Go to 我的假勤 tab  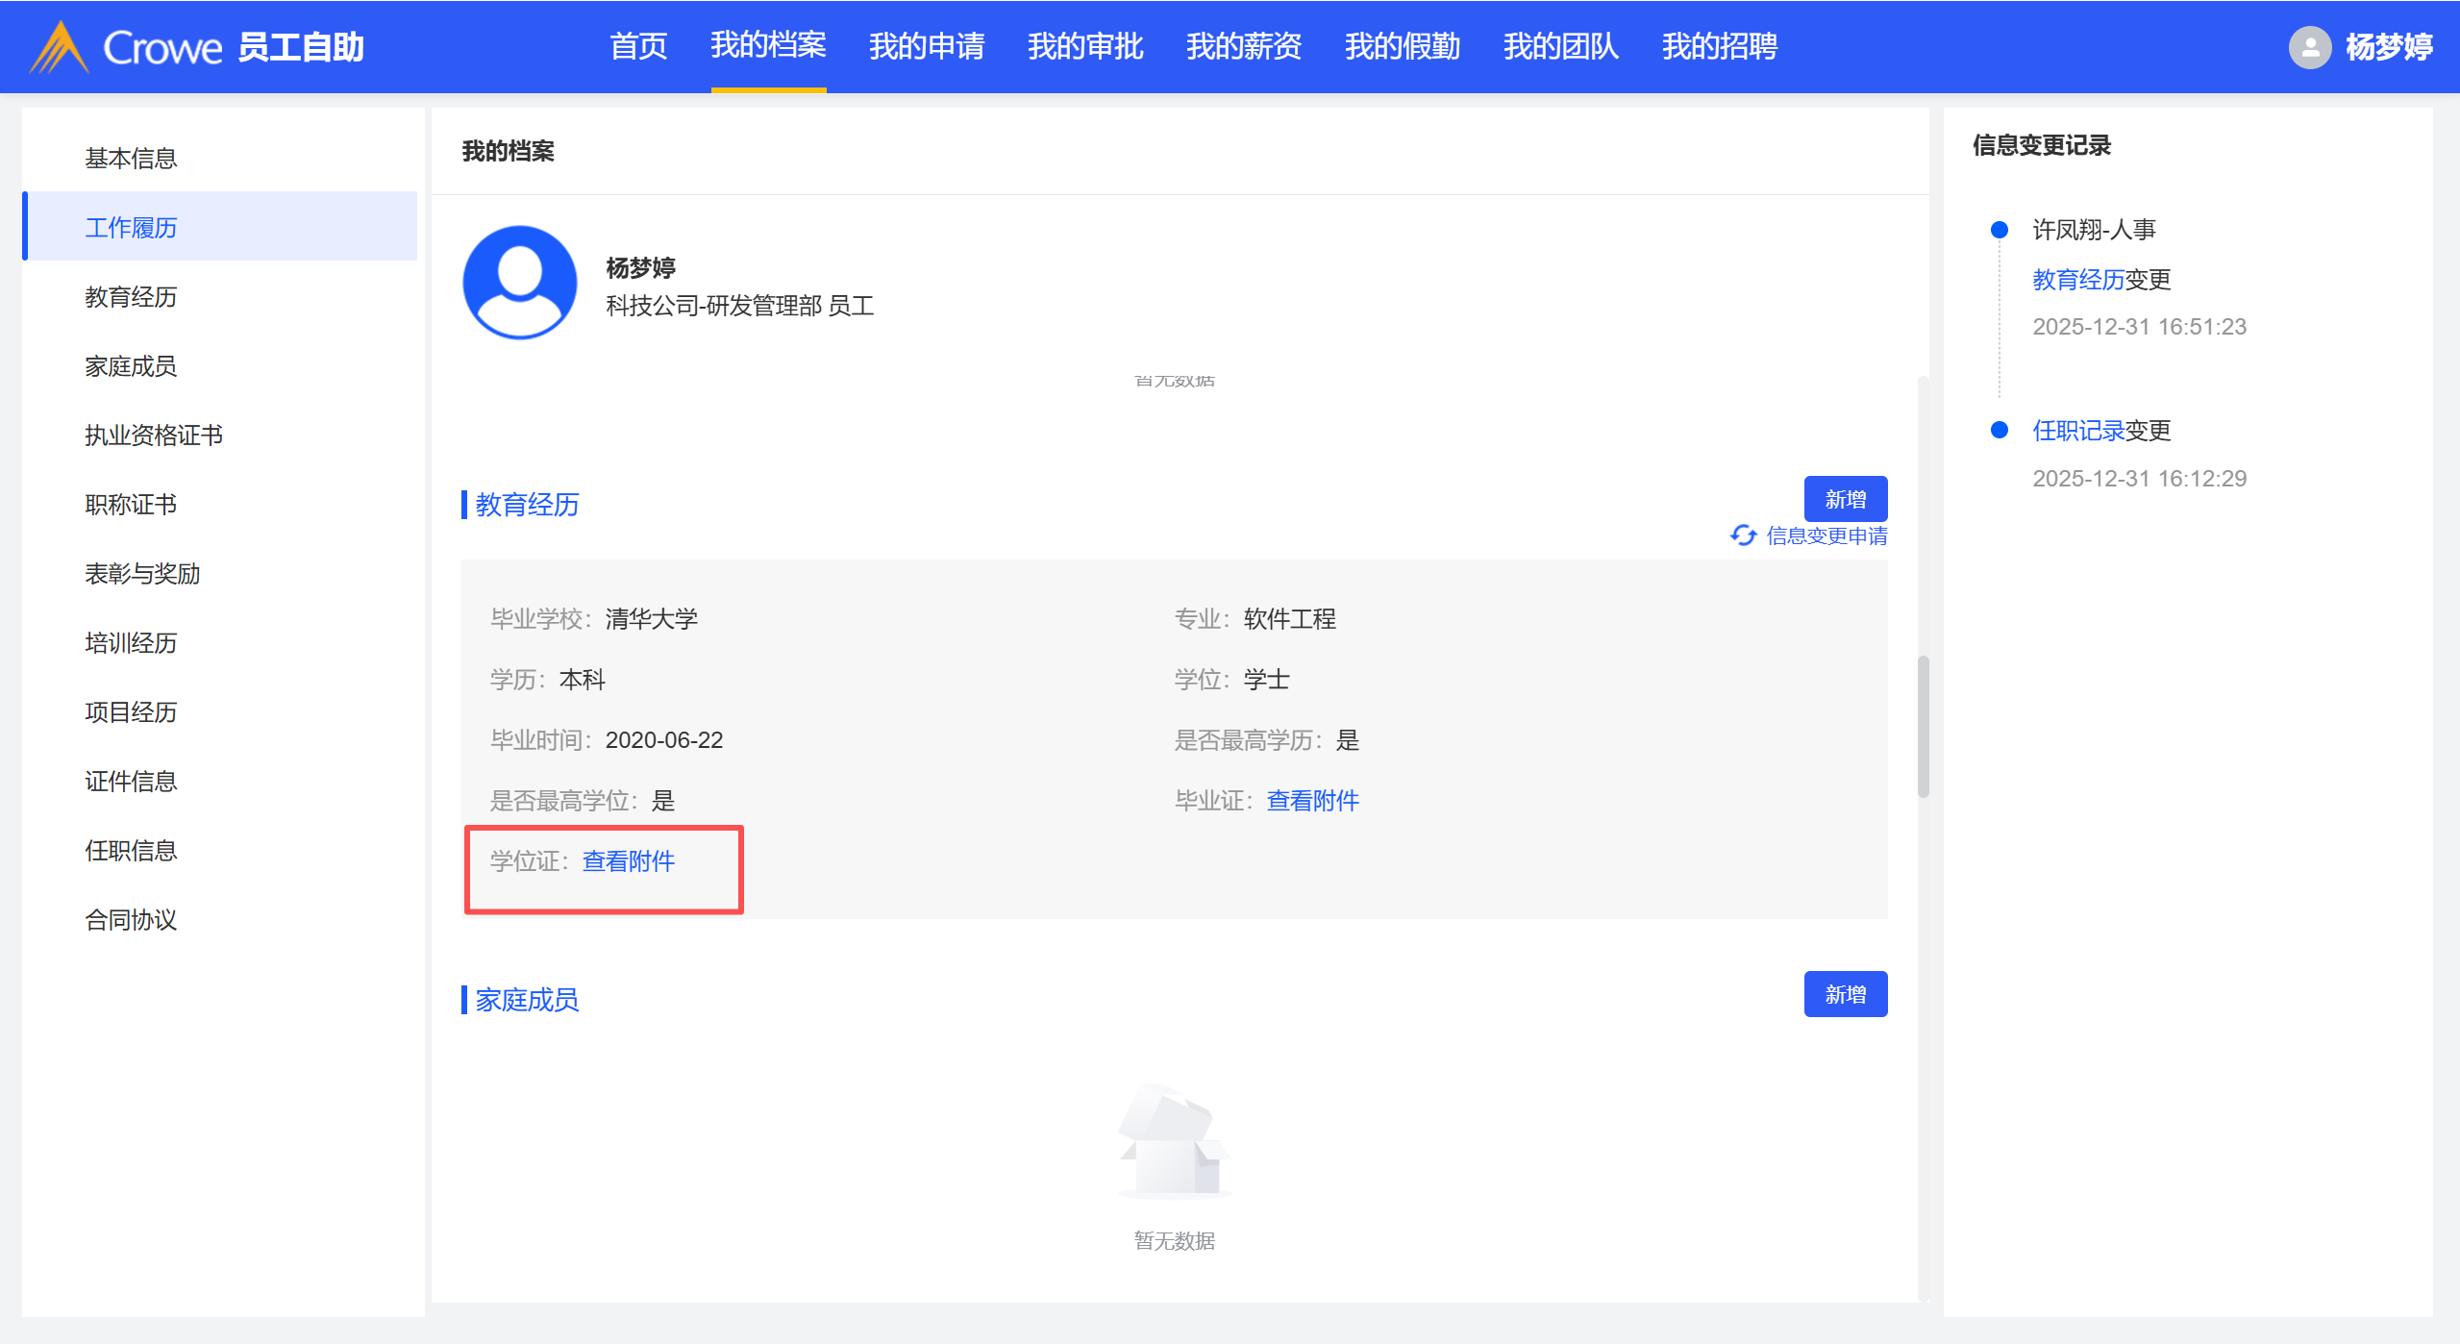click(x=1402, y=46)
